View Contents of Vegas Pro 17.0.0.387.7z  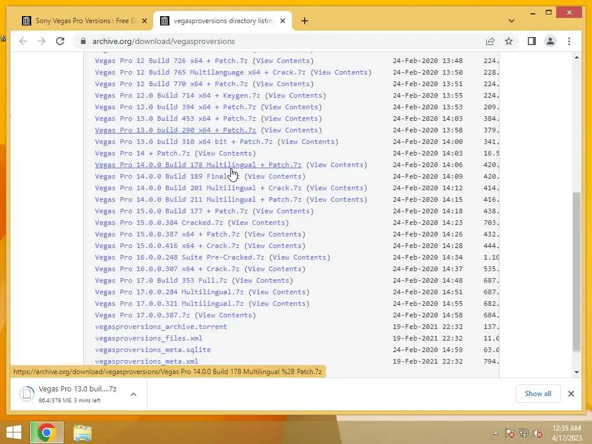point(225,315)
